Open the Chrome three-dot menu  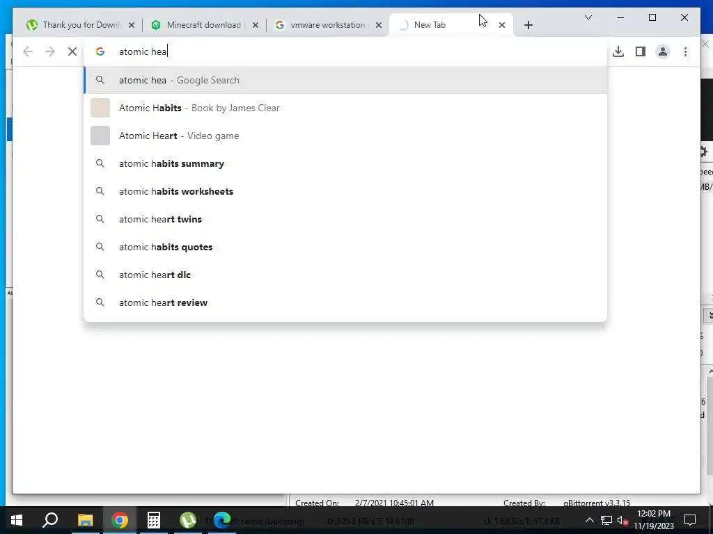pos(685,51)
